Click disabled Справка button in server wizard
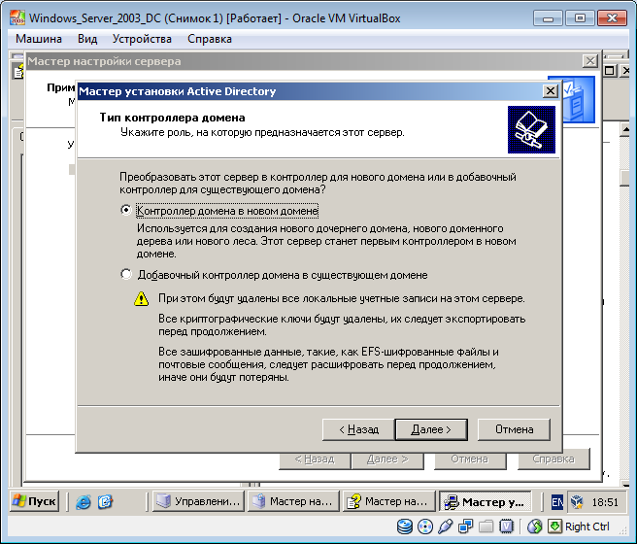 pyautogui.click(x=553, y=459)
